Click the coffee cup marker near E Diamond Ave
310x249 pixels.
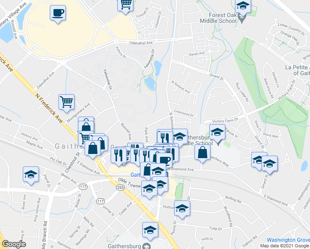(x=164, y=161)
